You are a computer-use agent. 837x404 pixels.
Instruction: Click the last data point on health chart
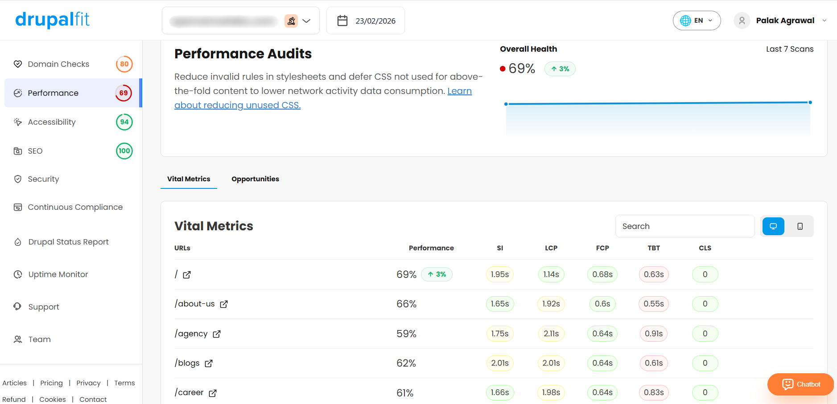tap(810, 102)
